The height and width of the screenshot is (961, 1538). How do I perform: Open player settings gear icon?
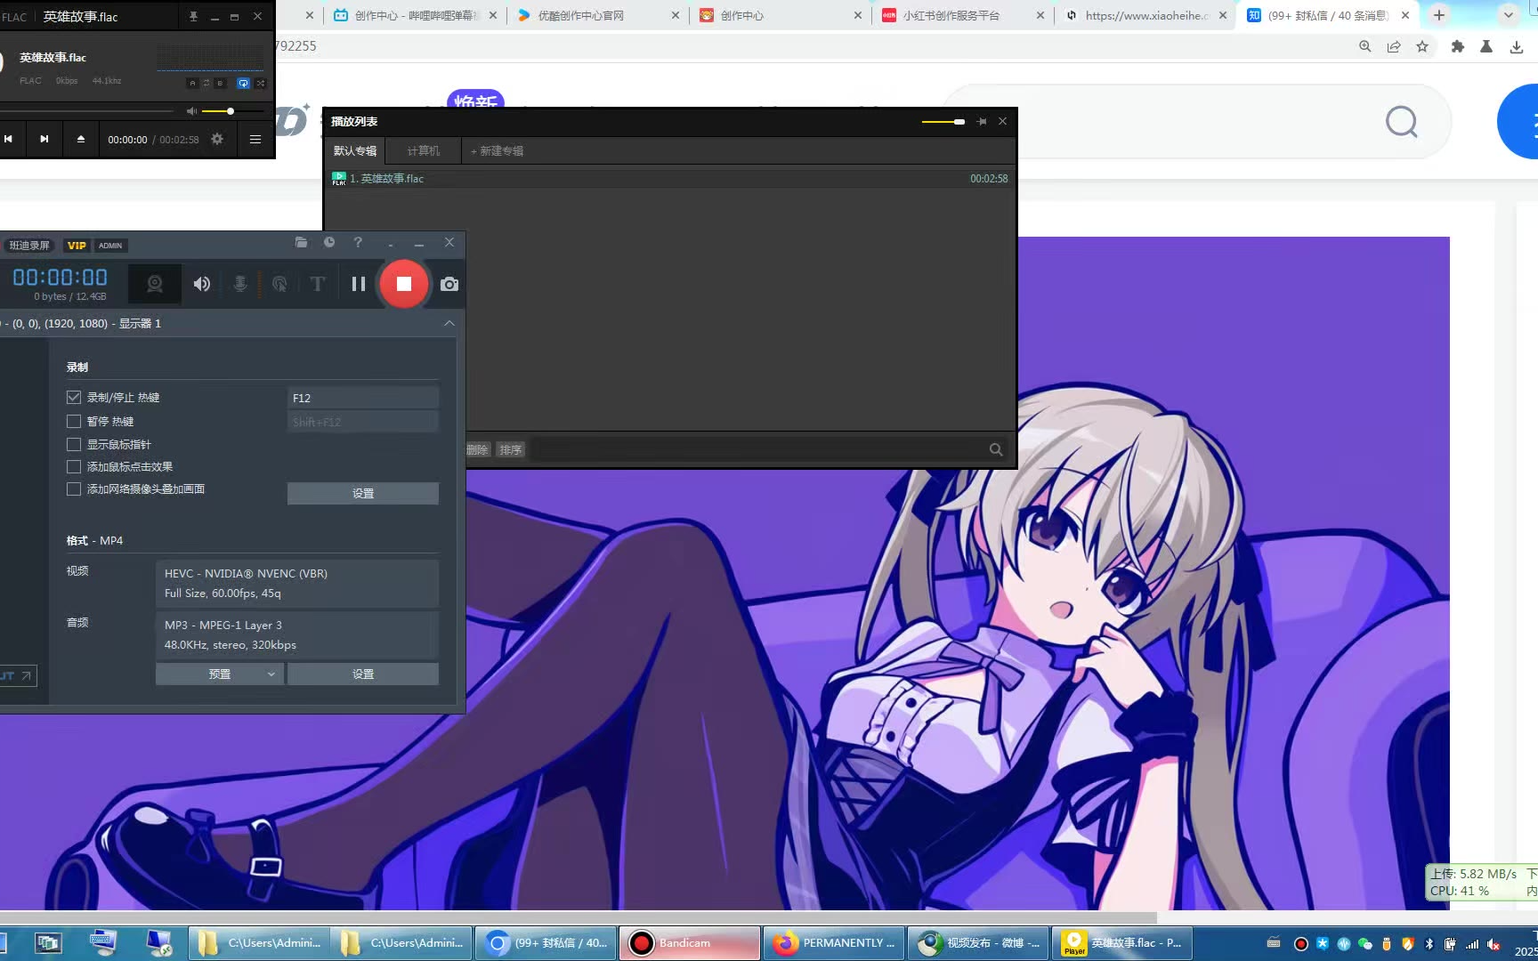click(x=217, y=139)
